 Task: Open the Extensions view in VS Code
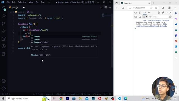click(x=4, y=39)
